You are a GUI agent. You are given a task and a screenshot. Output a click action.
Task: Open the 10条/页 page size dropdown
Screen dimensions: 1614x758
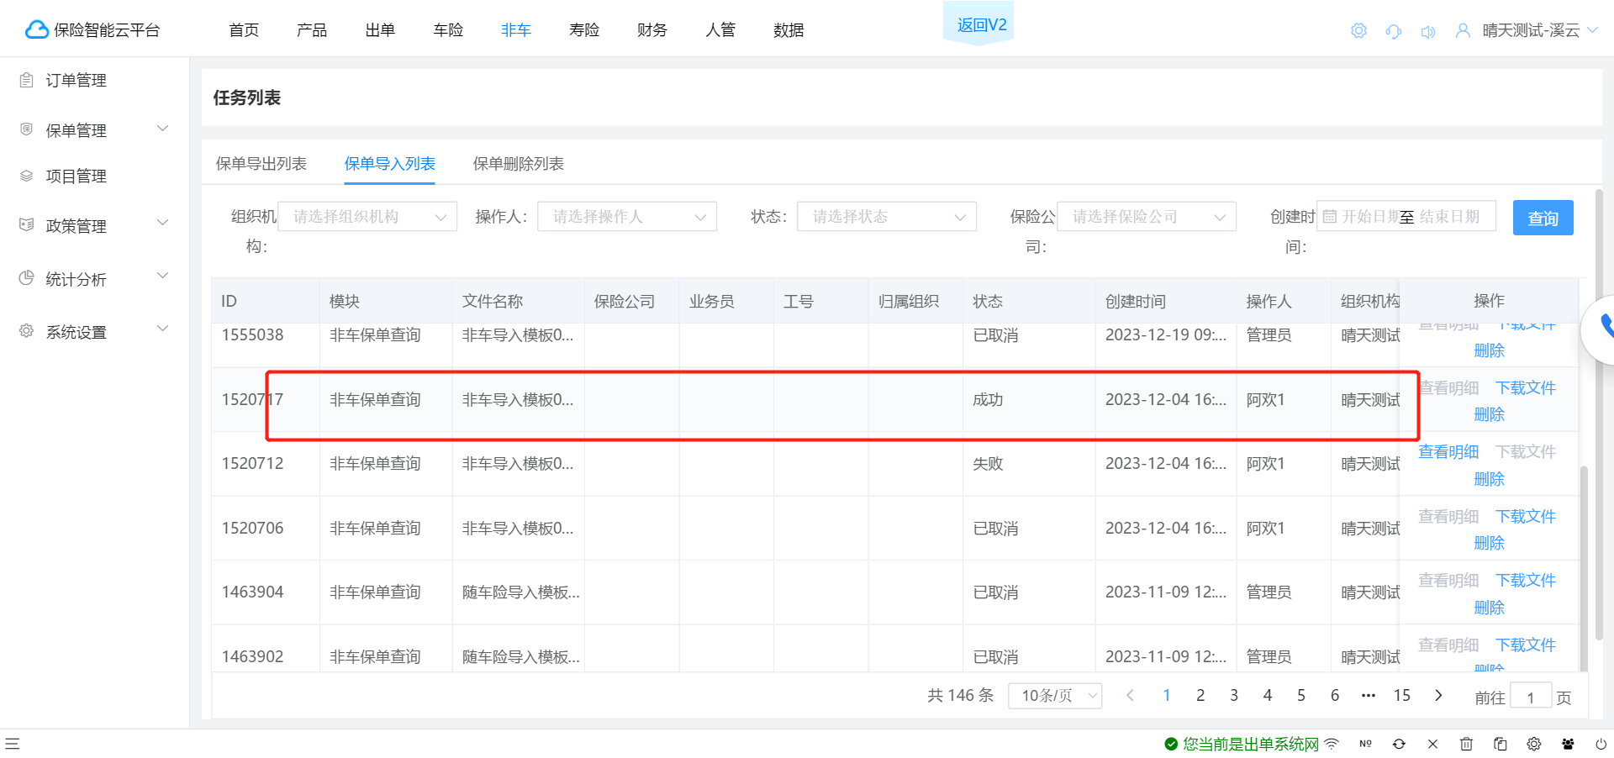point(1055,696)
